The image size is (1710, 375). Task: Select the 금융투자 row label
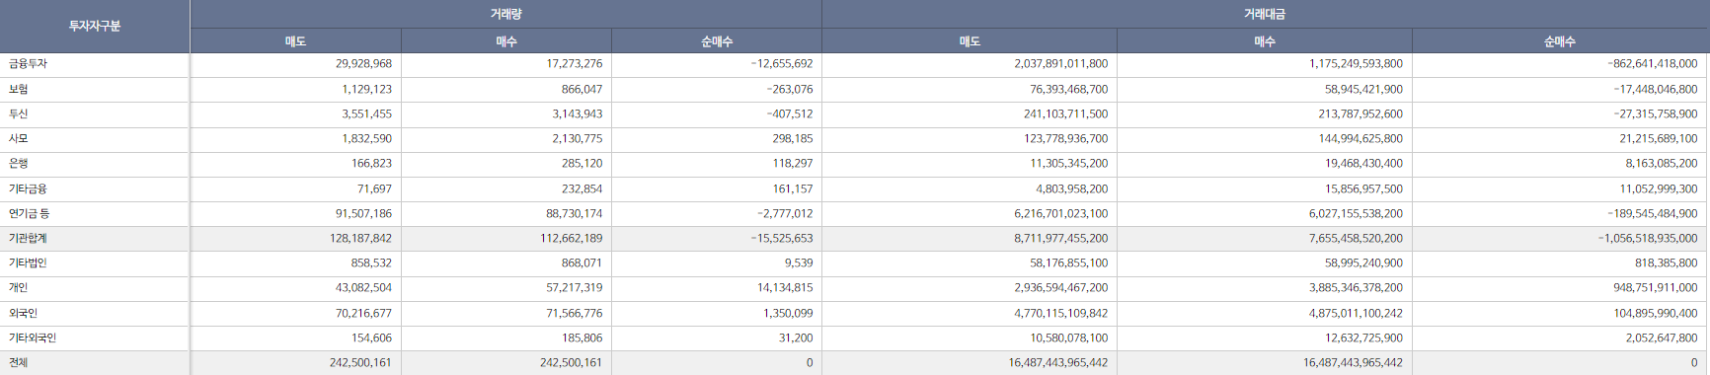28,64
